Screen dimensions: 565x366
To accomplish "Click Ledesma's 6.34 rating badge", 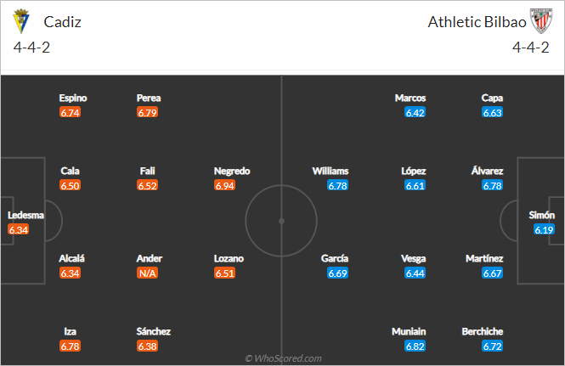I will click(19, 229).
